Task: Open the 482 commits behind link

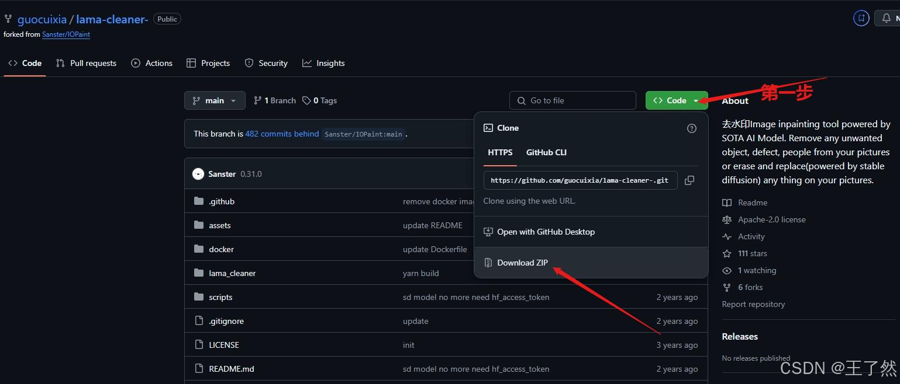Action: click(282, 134)
